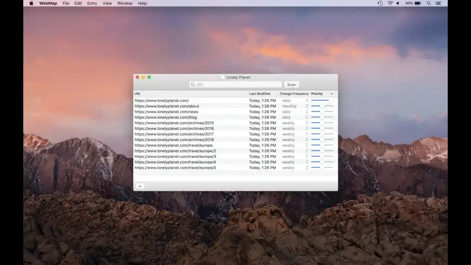
Task: Open the Entry menu
Action: [x=92, y=3]
